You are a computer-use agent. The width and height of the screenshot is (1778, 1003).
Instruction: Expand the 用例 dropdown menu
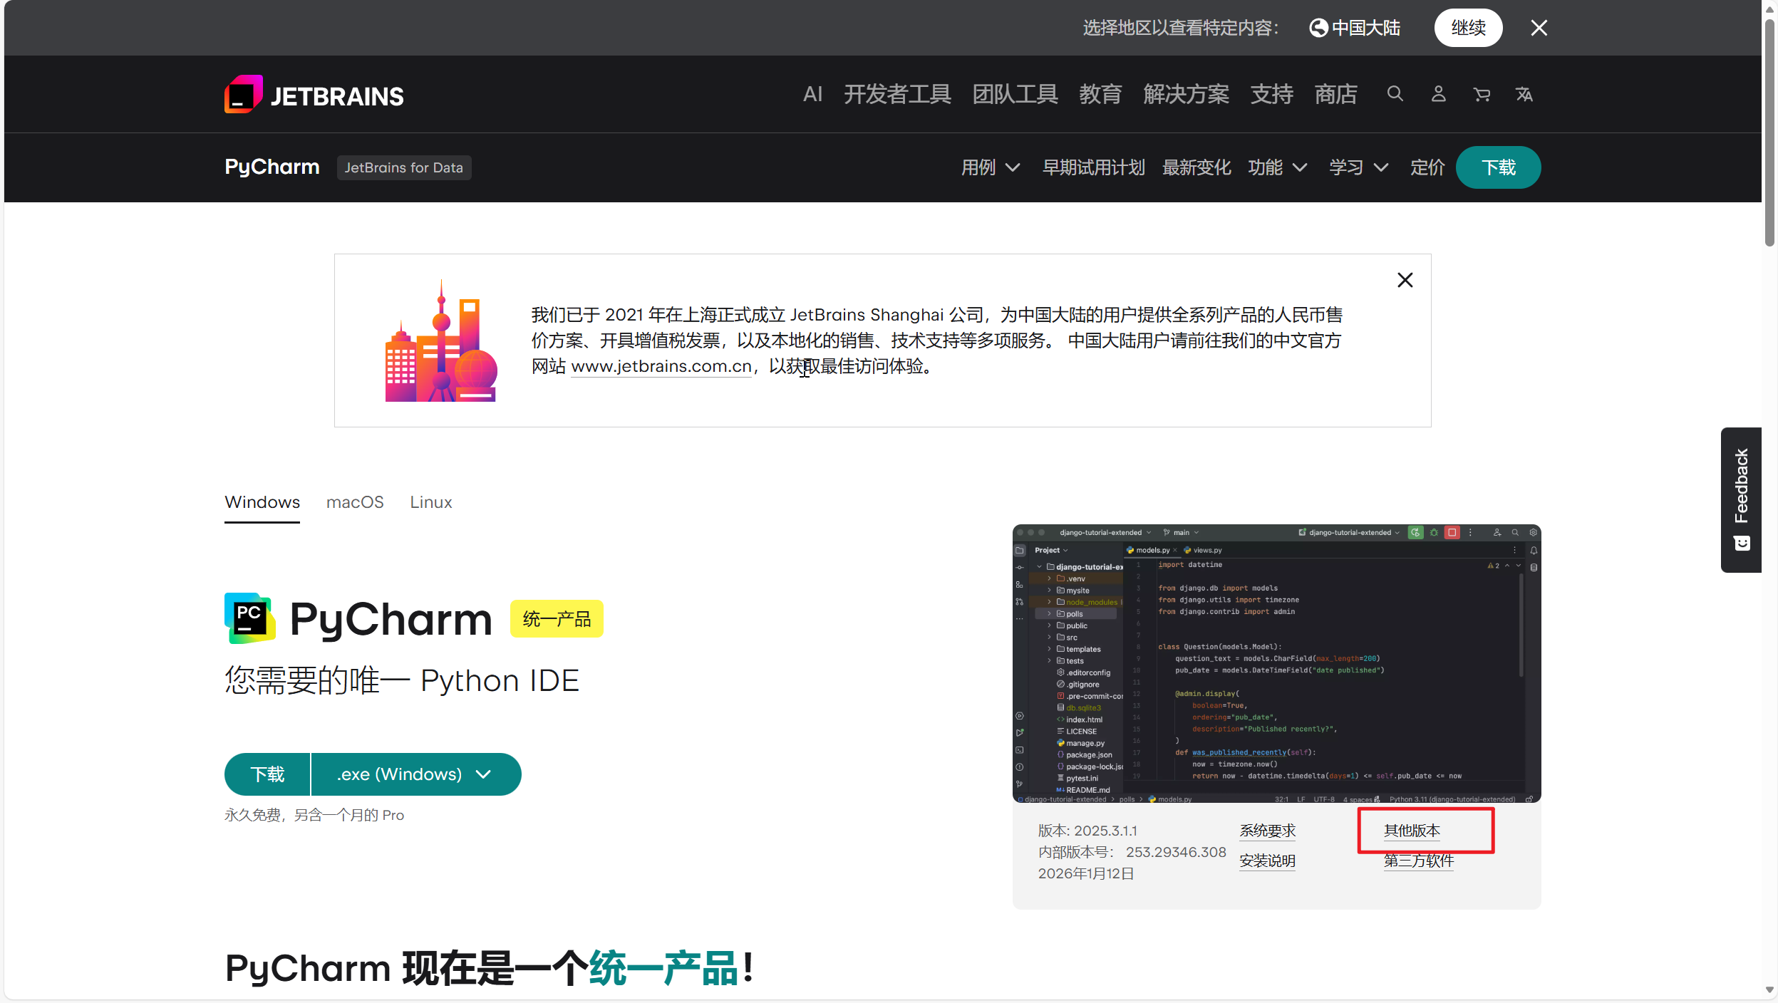(x=991, y=167)
